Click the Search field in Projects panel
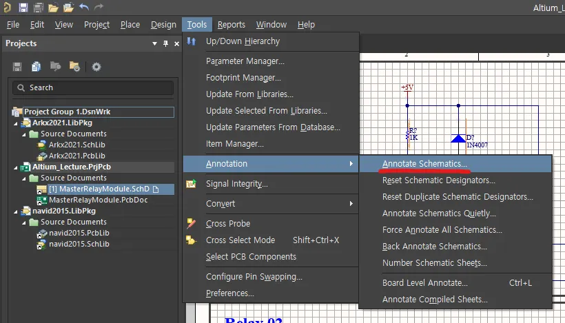This screenshot has width=565, height=323. coord(93,87)
